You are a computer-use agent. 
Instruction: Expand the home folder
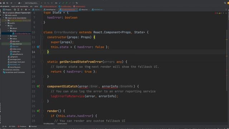tap(8, 36)
